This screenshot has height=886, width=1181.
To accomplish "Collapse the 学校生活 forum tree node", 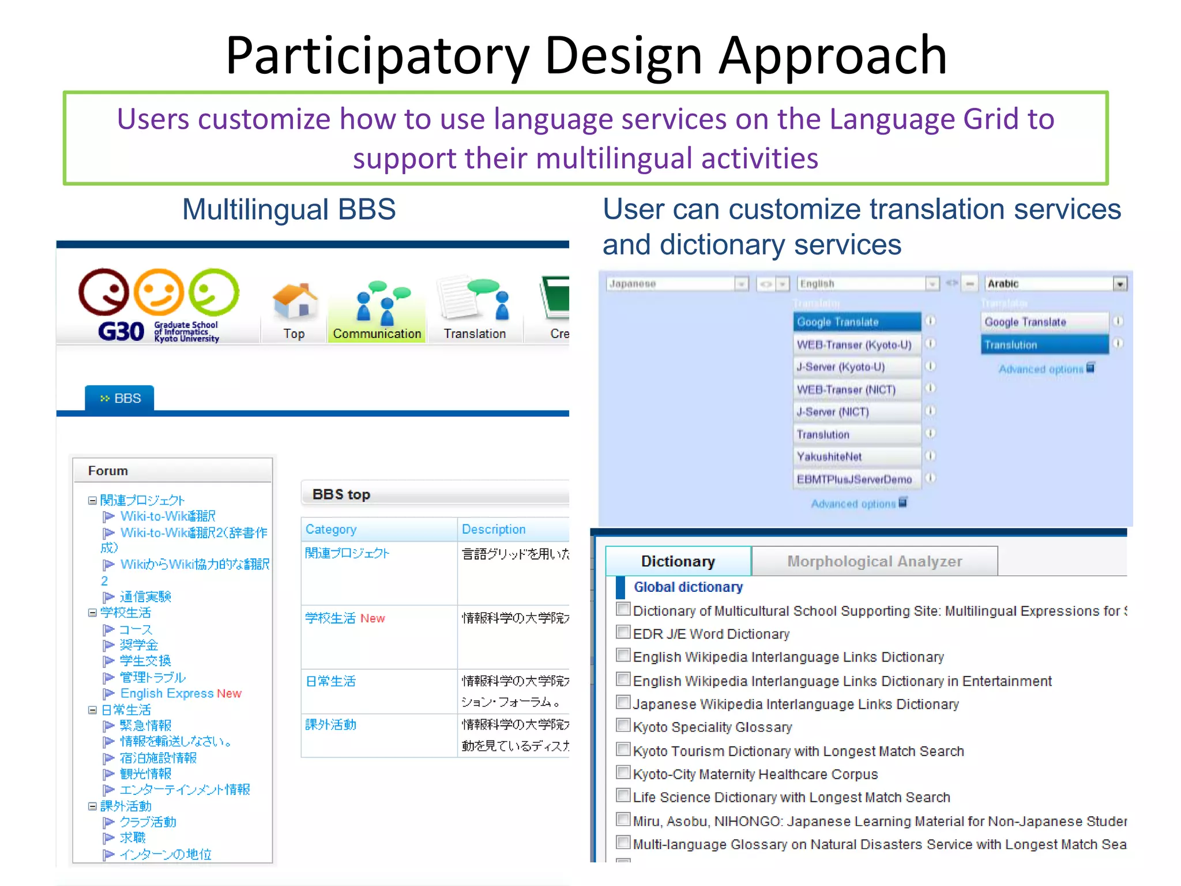I will point(92,613).
